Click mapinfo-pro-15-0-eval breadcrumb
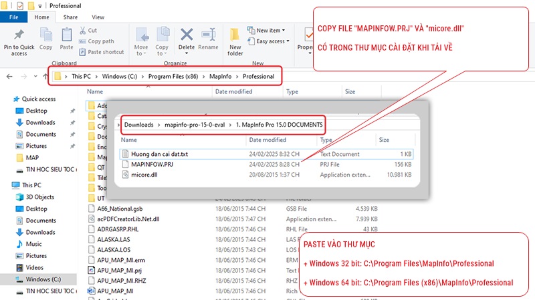This screenshot has width=535, height=300. coord(195,125)
